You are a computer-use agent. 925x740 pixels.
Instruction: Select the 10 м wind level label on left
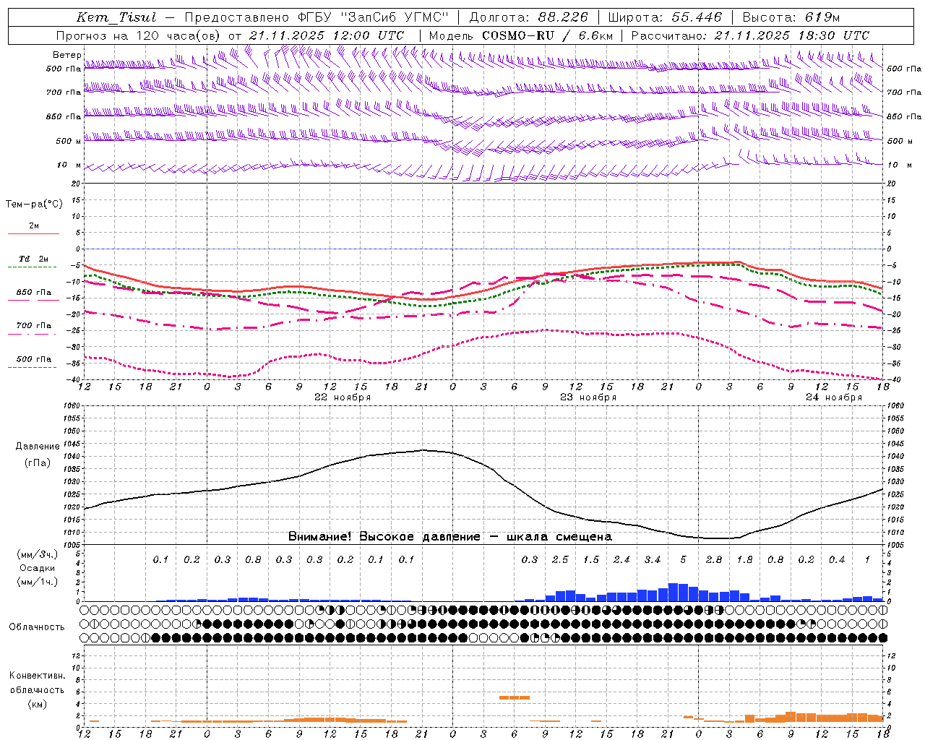tap(69, 165)
